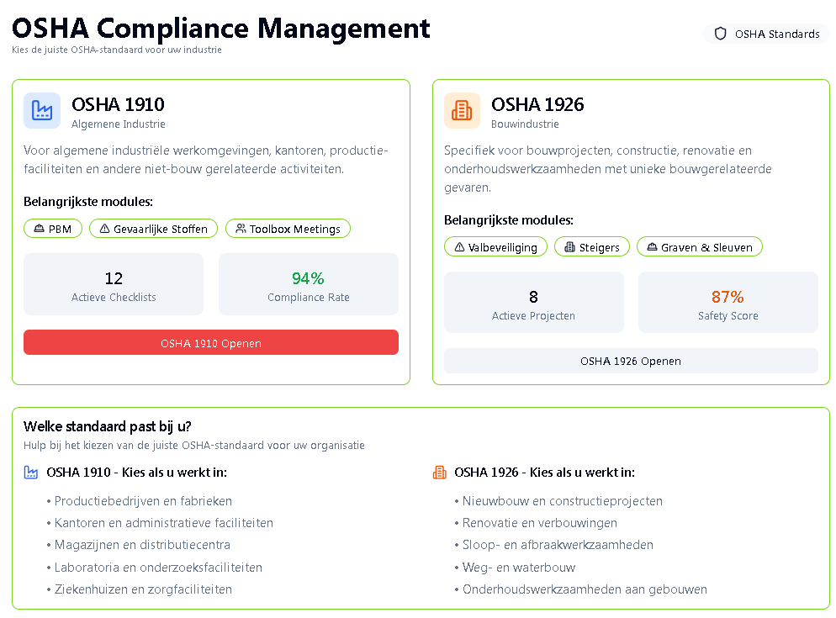Click the OSHA 1926 card heading
Viewport: 836px width, 618px height.
pyautogui.click(x=537, y=104)
